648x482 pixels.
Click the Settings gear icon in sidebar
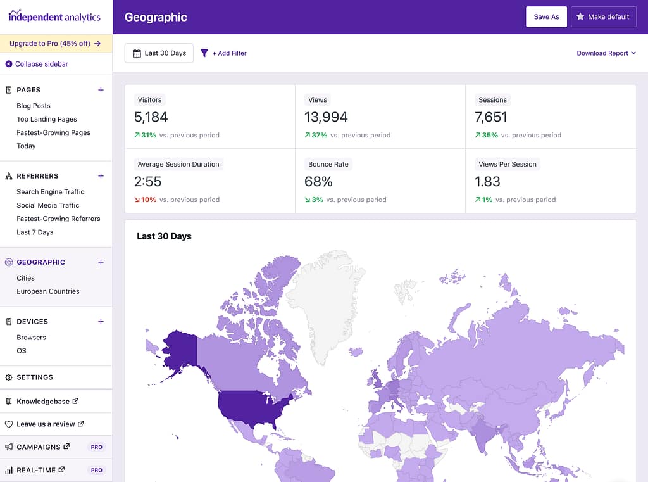pos(9,377)
